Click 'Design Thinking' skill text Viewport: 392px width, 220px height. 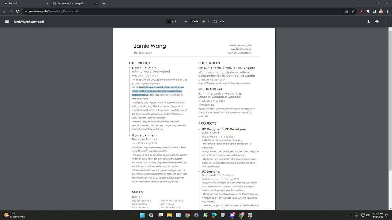pyautogui.click(x=141, y=200)
